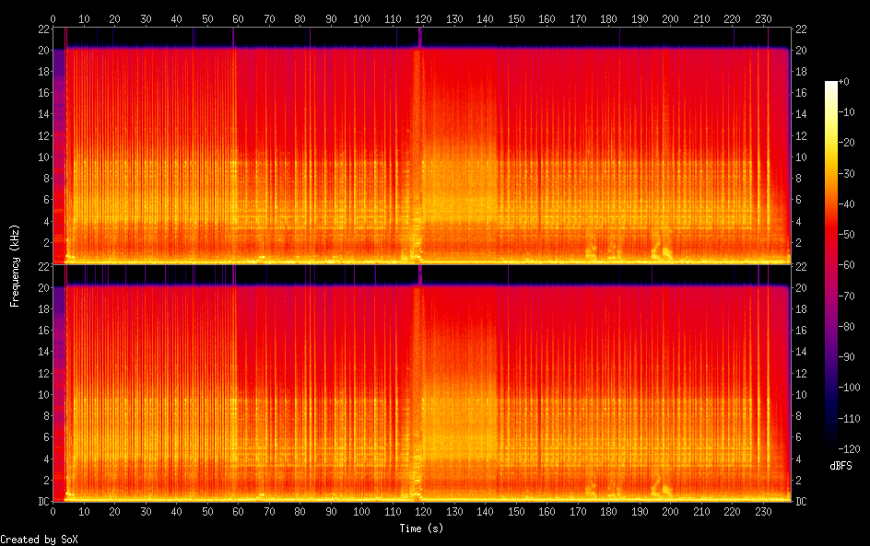The image size is (870, 546).
Task: Click the '22' label at the upper channel's top right
Action: (x=802, y=29)
